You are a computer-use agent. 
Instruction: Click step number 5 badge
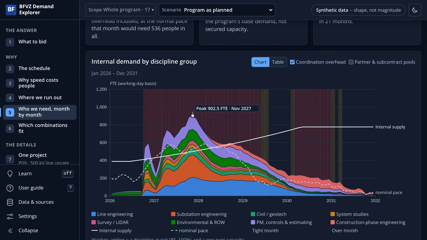10,112
